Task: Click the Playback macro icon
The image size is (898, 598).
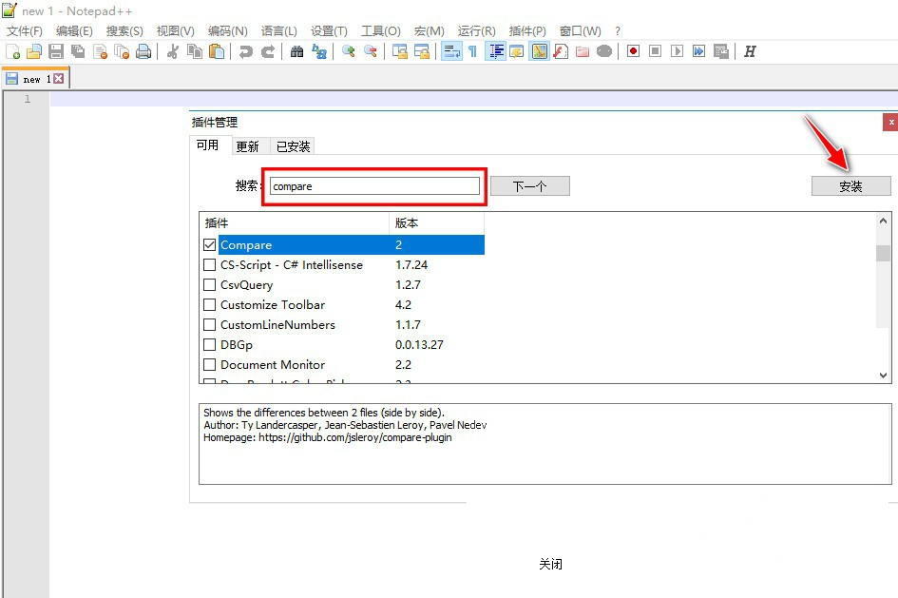Action: click(x=677, y=51)
